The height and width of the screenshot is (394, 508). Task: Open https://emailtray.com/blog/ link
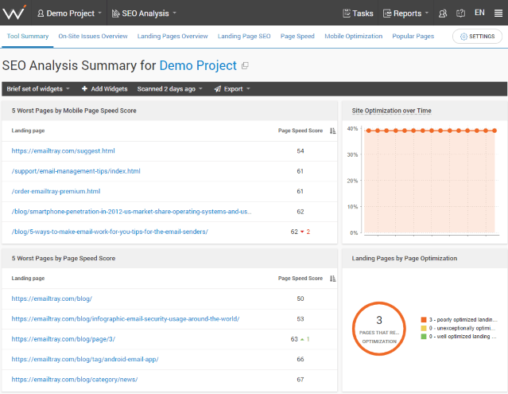click(x=52, y=298)
